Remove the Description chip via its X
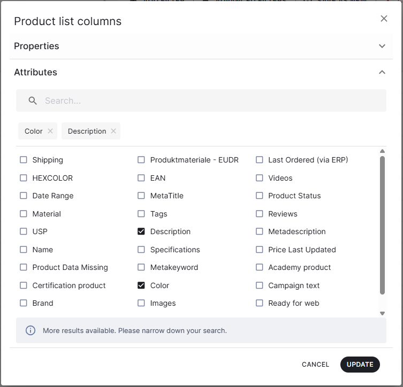403x387 pixels. point(113,131)
